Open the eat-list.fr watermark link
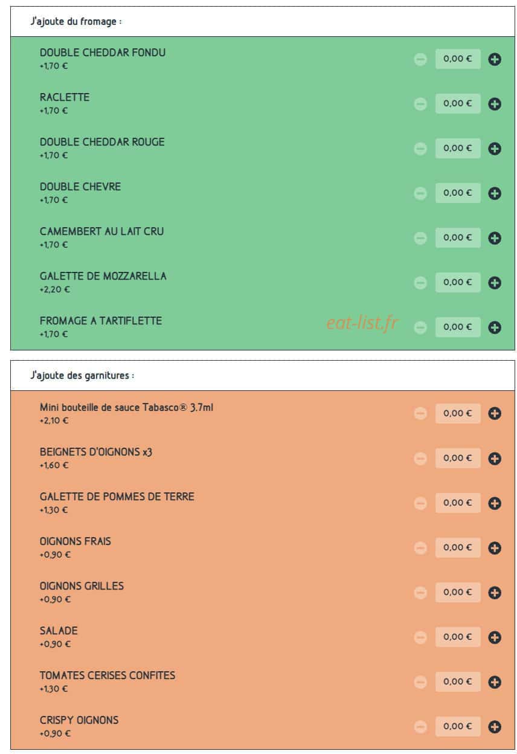 click(x=362, y=323)
